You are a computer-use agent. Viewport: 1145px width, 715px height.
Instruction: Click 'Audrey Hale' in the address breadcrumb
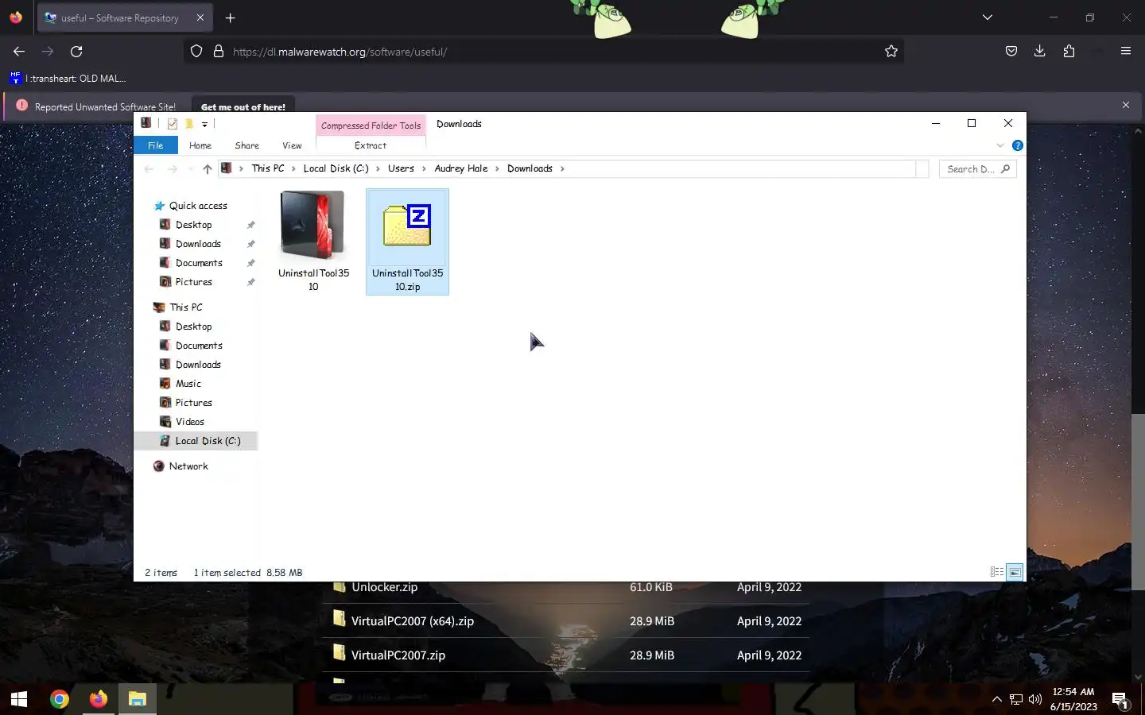pyautogui.click(x=461, y=168)
